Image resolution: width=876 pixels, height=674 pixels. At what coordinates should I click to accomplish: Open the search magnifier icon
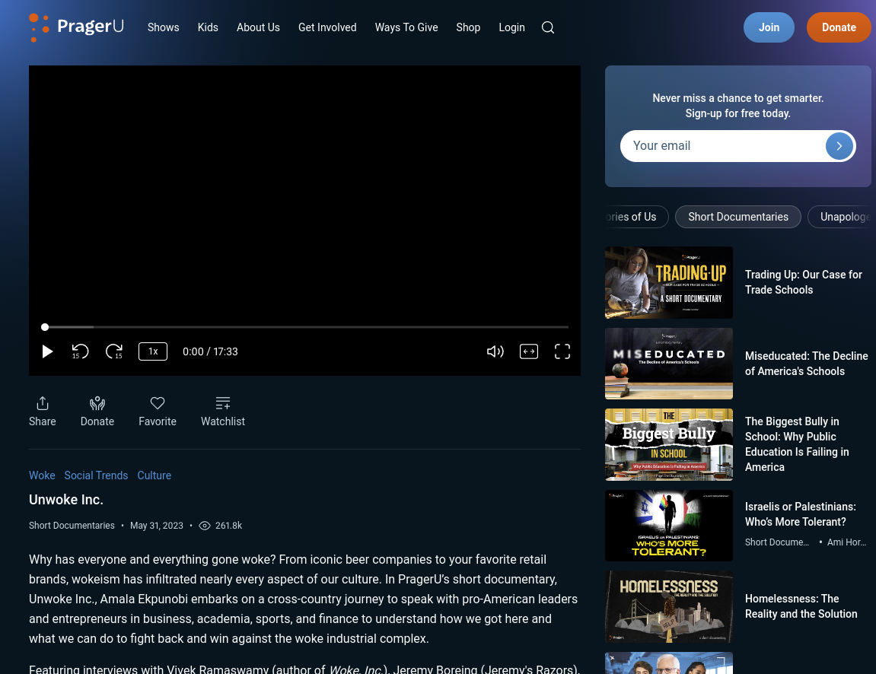coord(547,27)
